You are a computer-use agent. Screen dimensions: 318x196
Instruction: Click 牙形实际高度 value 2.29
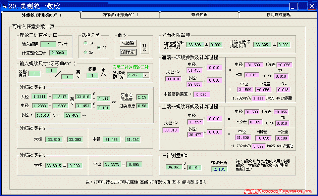click(142, 97)
